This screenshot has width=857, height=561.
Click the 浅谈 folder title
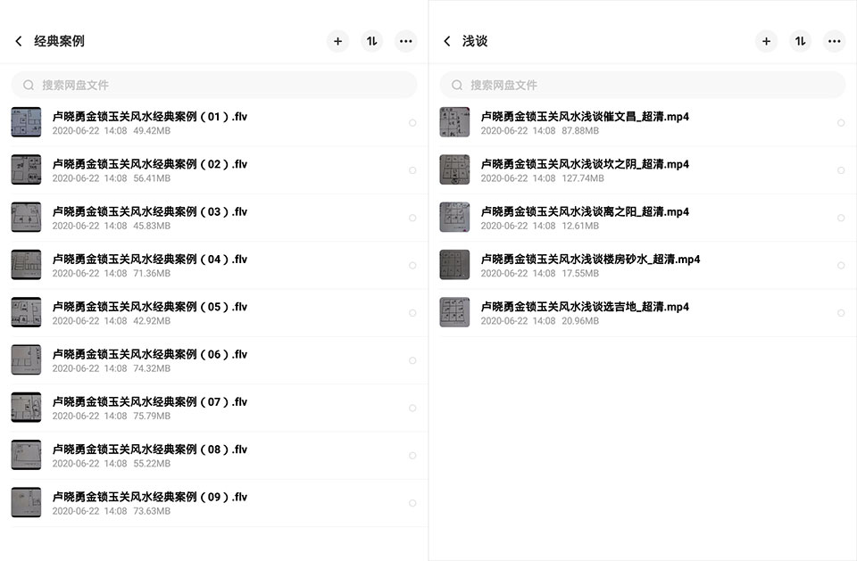click(475, 41)
